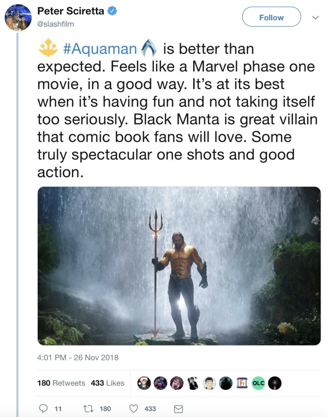The height and width of the screenshot is (417, 332).
Task: Open the black circle liker avatar
Action: pyautogui.click(x=274, y=383)
